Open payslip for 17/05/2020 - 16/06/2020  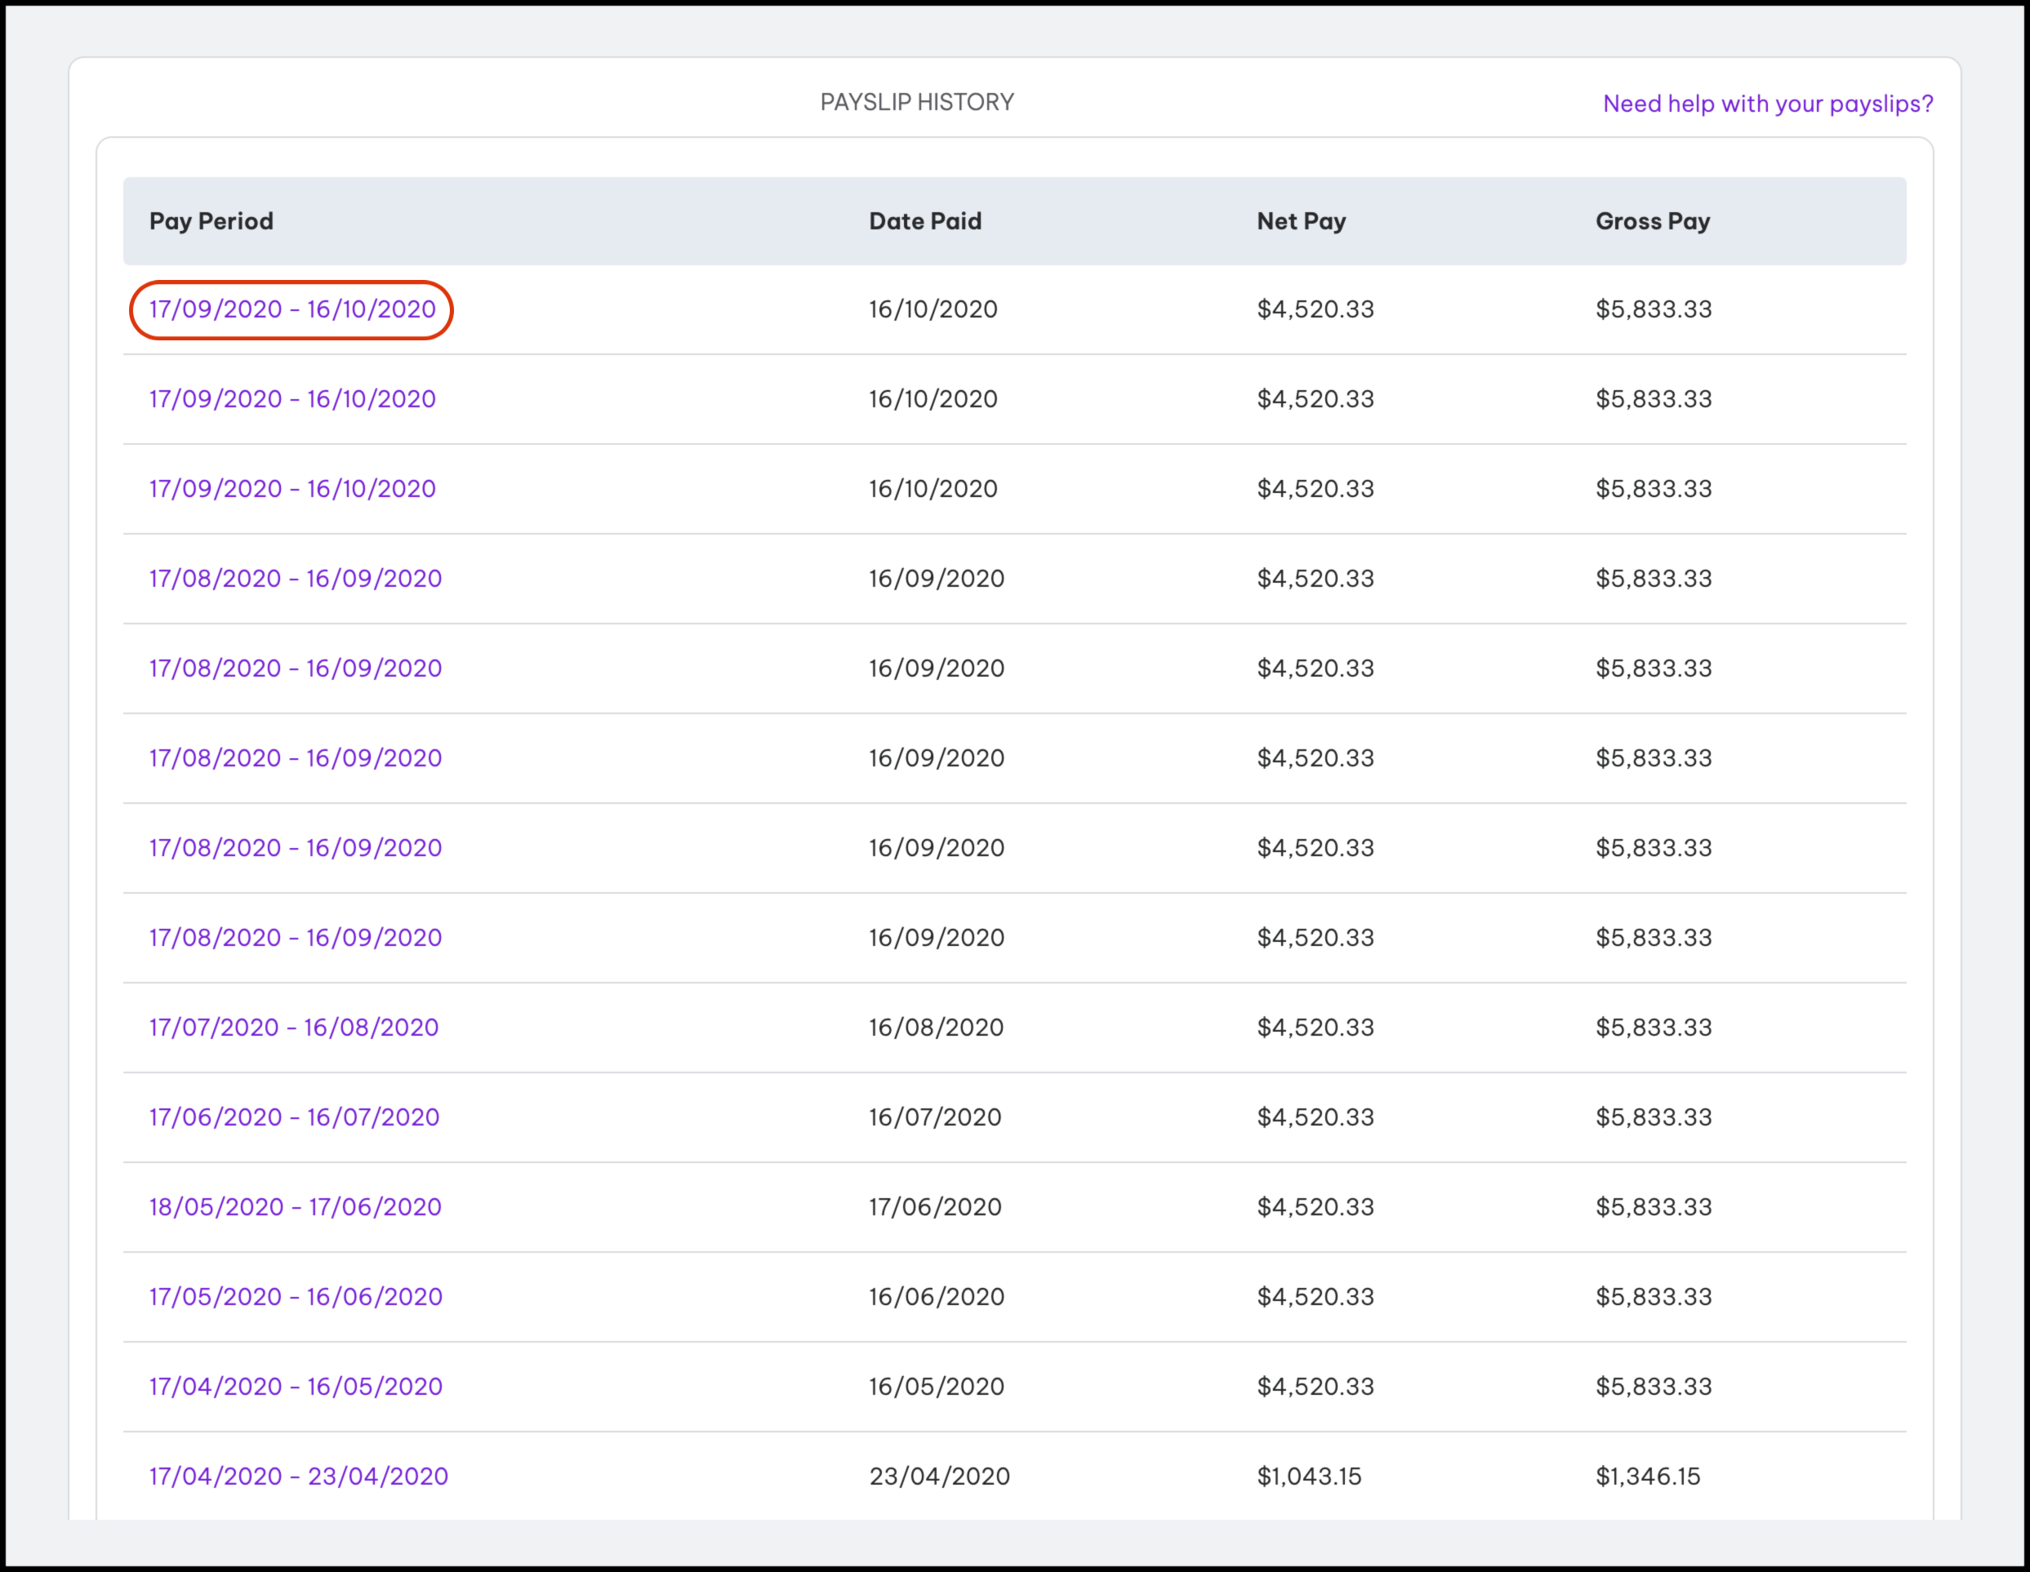tap(296, 1296)
